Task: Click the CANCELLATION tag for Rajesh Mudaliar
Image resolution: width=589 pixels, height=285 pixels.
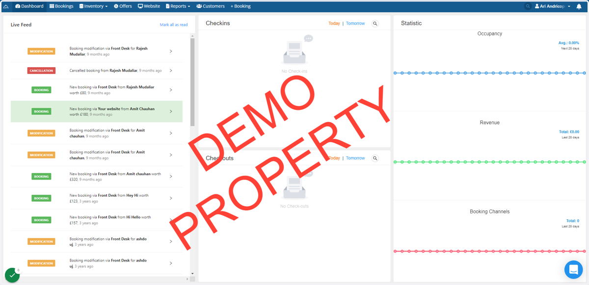Action: click(x=41, y=71)
